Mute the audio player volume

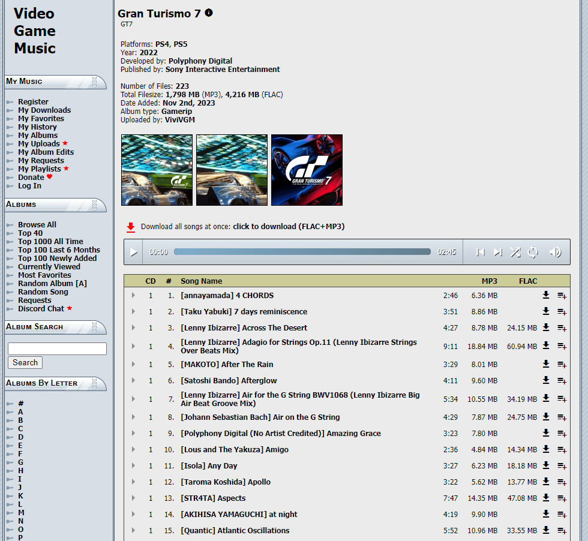pyautogui.click(x=555, y=253)
